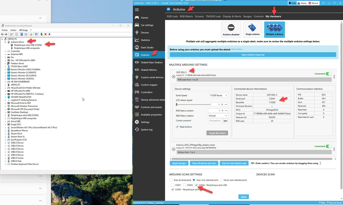
Task: Switch to RGB Matrix tab
Action: pyautogui.click(x=186, y=17)
